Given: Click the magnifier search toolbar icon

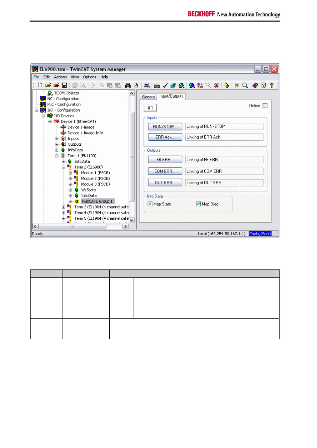Looking at the screenshot, I should (x=245, y=85).
